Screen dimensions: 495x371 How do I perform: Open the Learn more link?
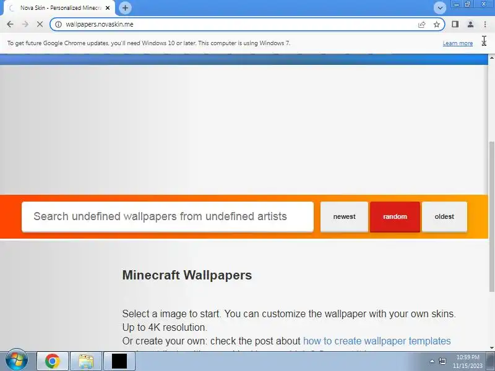click(x=457, y=43)
